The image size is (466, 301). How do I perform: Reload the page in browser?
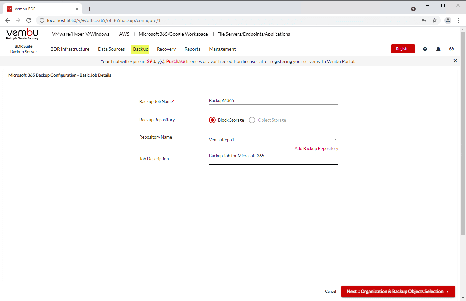pyautogui.click(x=29, y=20)
